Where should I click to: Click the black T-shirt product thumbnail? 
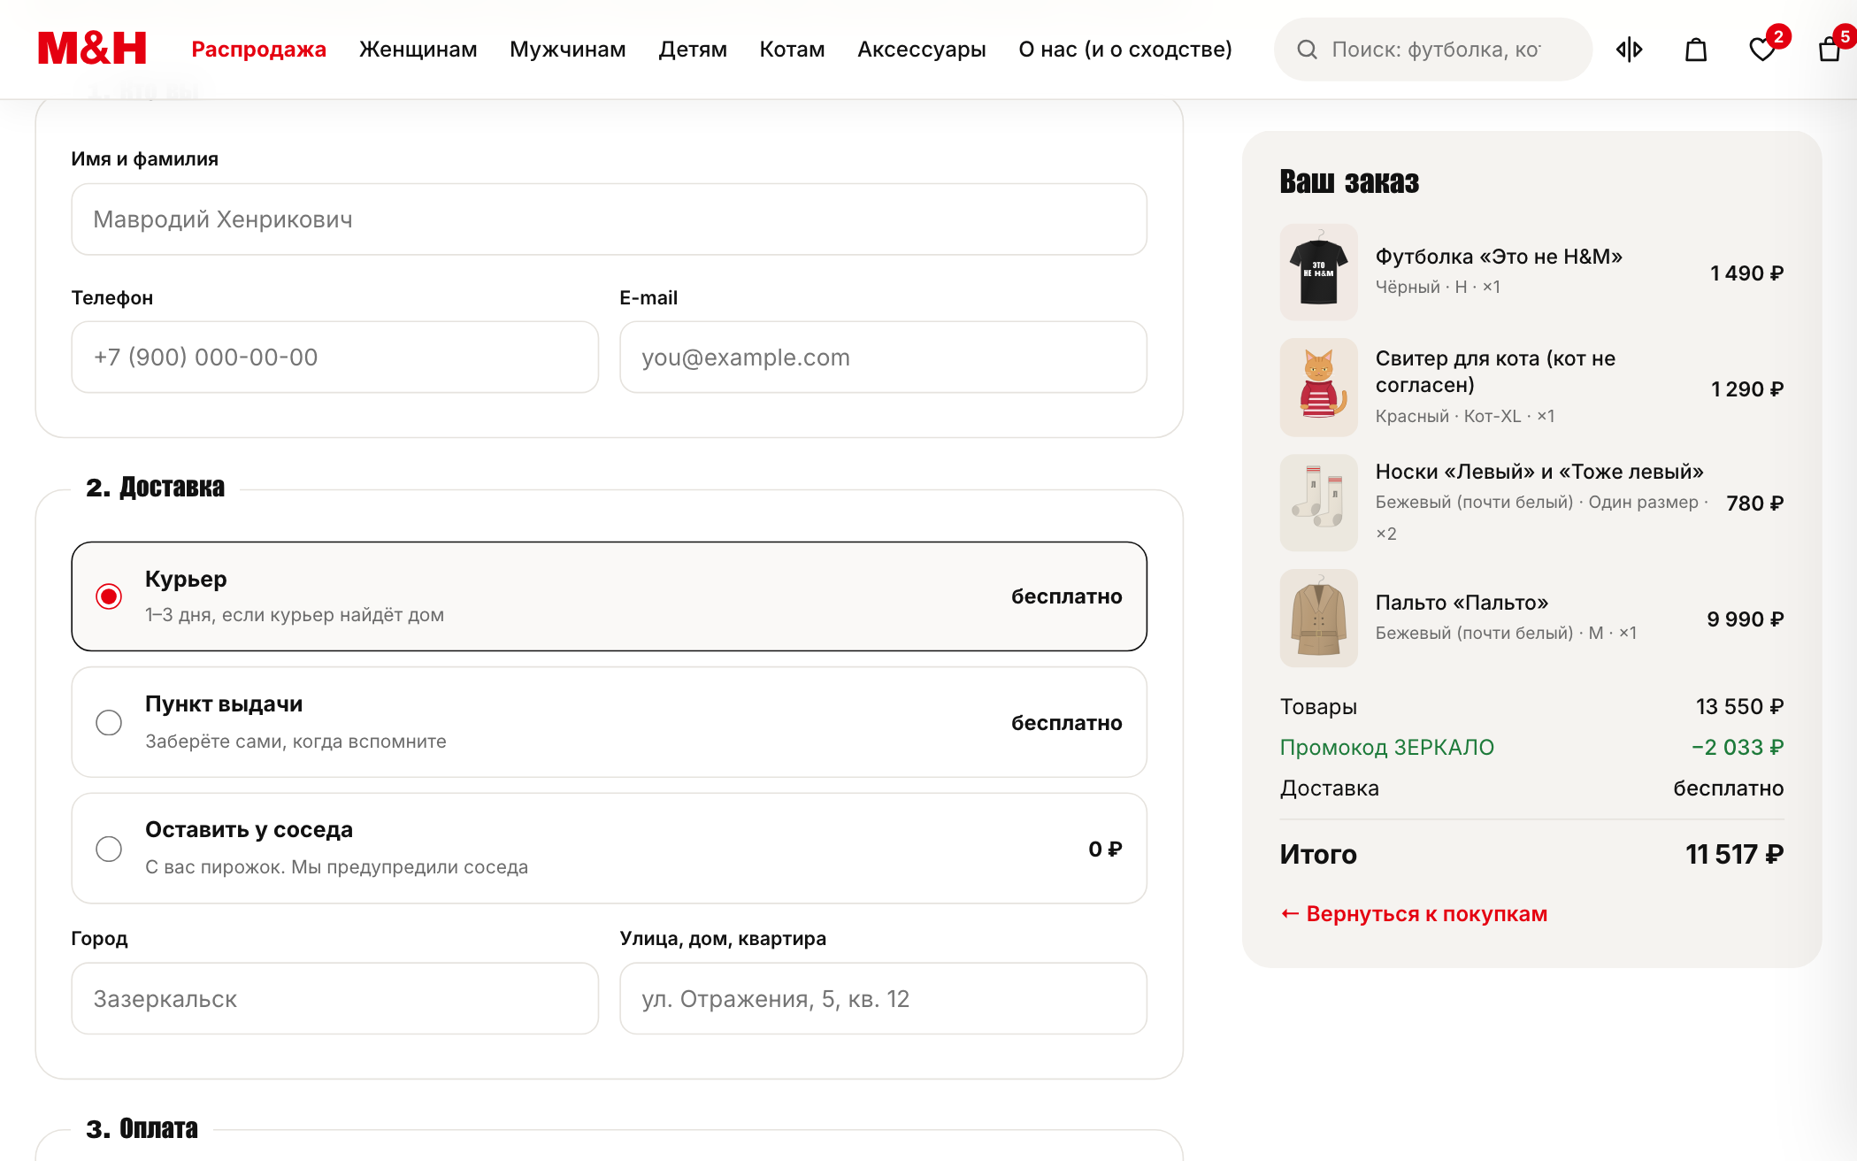pyautogui.click(x=1318, y=272)
